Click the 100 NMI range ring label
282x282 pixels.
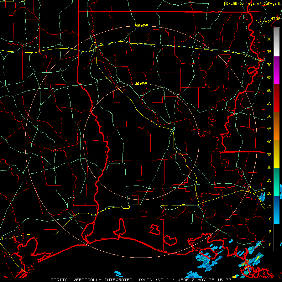(x=141, y=26)
